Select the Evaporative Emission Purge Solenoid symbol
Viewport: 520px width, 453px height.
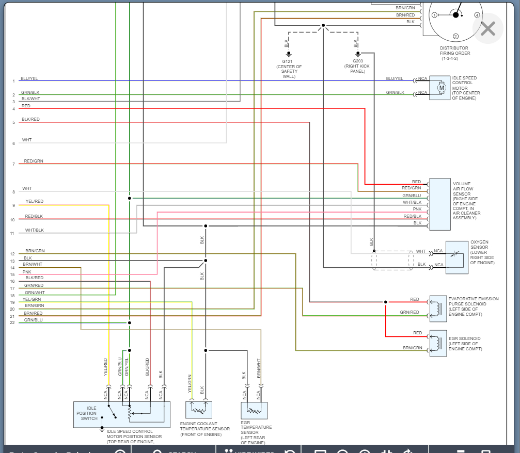tap(438, 309)
